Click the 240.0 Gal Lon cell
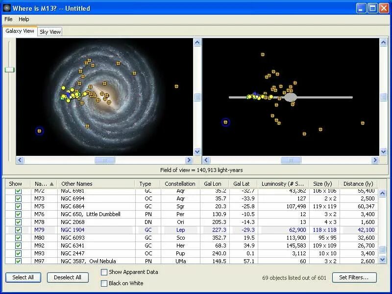Image resolution: width=392 pixels, height=294 pixels. (215, 253)
